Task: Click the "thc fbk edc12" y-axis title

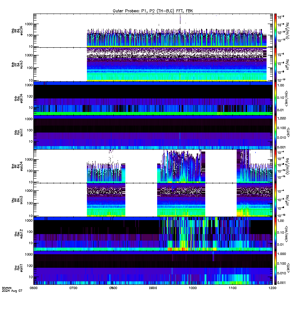Action: tap(19, 234)
